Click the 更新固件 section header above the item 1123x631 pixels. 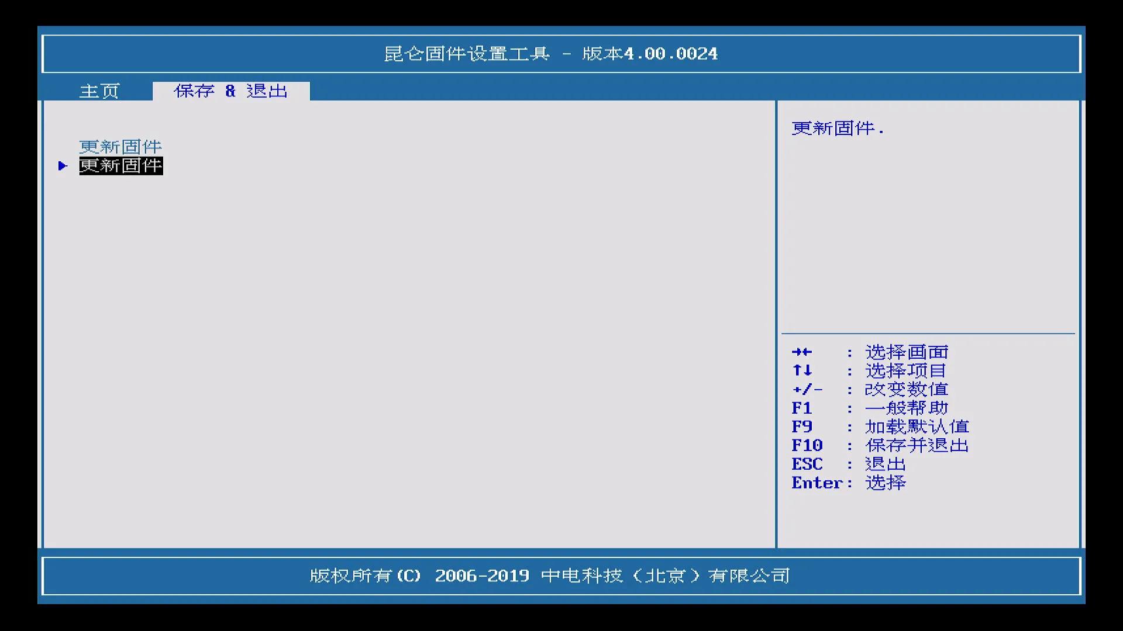point(120,146)
